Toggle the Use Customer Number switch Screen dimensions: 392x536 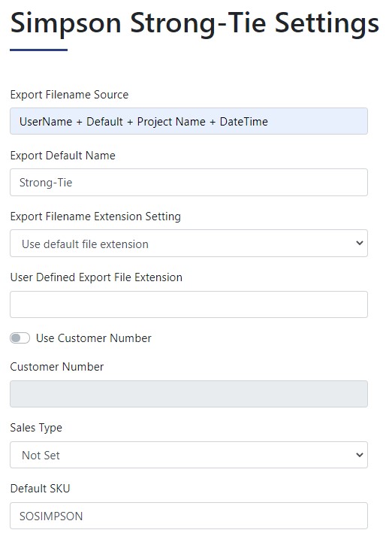[20, 338]
